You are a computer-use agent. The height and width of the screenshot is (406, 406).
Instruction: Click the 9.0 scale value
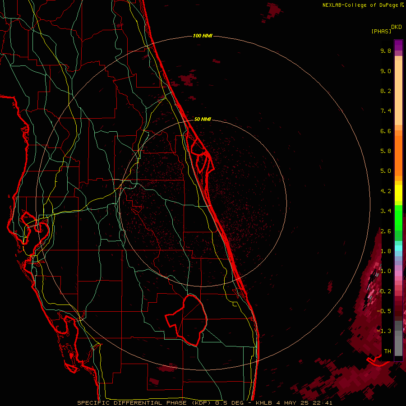coord(386,71)
